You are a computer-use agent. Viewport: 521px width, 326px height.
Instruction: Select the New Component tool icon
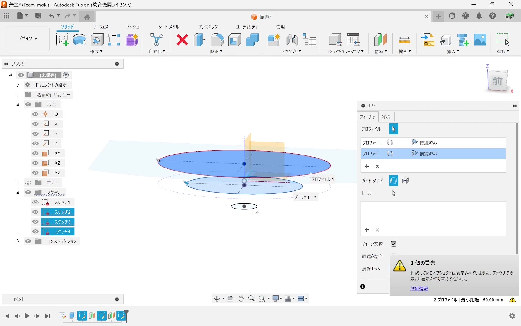pos(274,40)
